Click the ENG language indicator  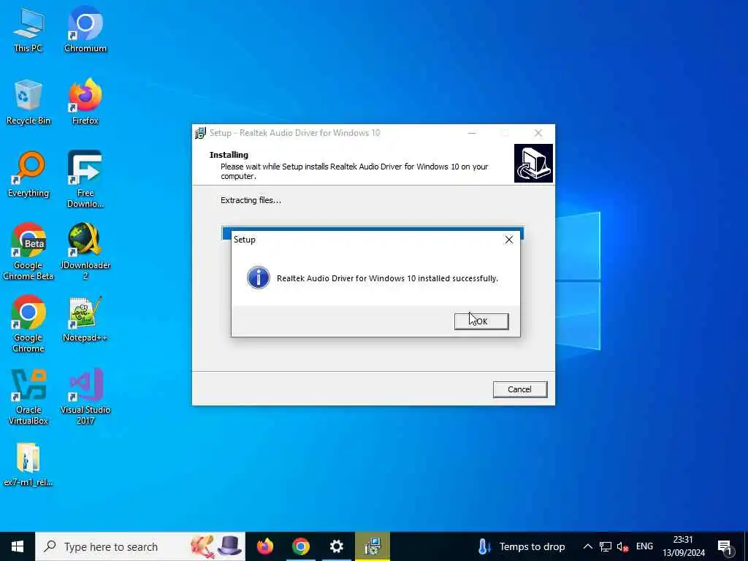[644, 546]
